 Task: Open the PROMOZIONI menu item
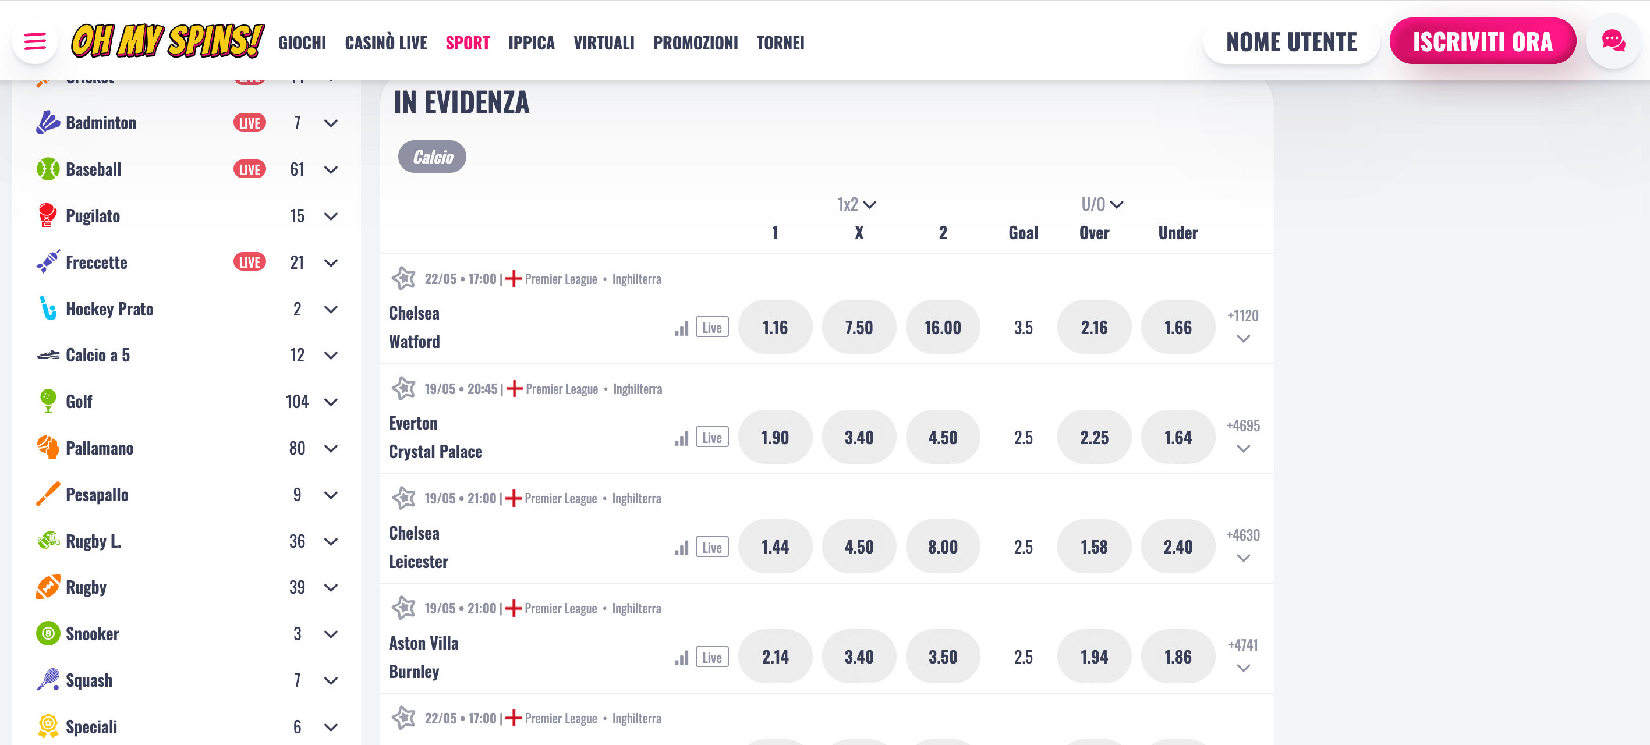pyautogui.click(x=696, y=43)
